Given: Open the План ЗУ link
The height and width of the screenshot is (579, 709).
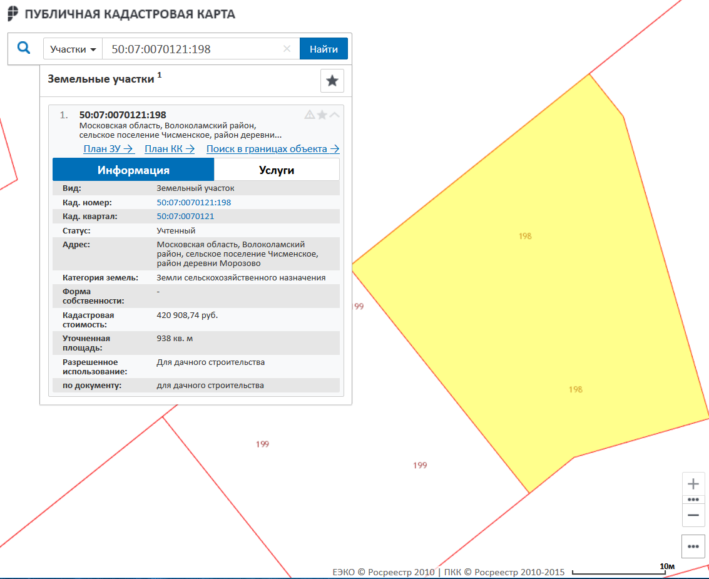Looking at the screenshot, I should (108, 149).
